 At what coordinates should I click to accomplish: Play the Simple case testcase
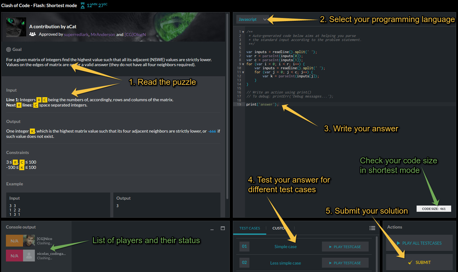[345, 247]
